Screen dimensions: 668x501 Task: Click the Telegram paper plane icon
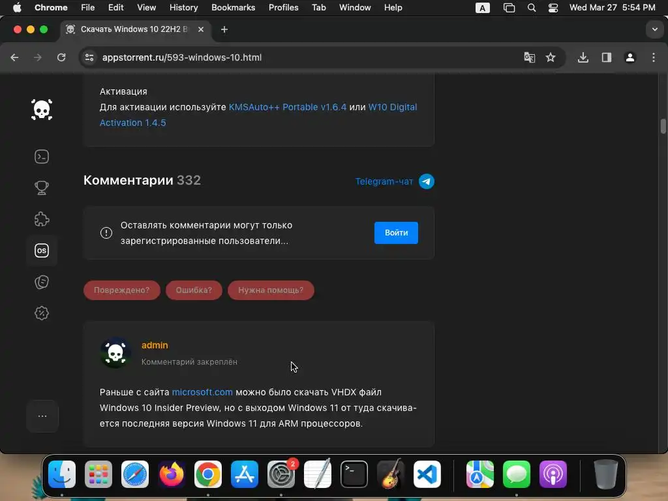pyautogui.click(x=427, y=181)
